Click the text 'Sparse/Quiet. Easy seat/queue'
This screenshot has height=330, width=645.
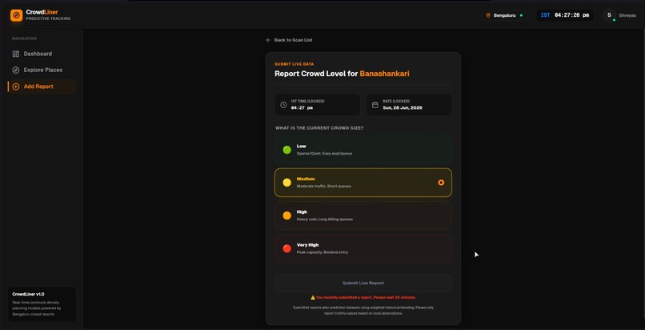pyautogui.click(x=324, y=154)
